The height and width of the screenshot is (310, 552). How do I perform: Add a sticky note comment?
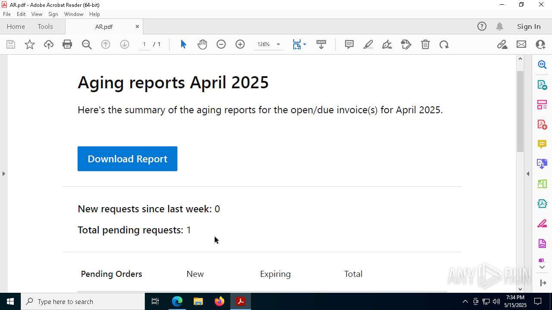(x=349, y=44)
